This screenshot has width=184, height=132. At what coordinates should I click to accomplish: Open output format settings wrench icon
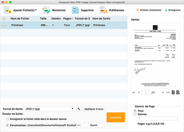click(x=79, y=109)
